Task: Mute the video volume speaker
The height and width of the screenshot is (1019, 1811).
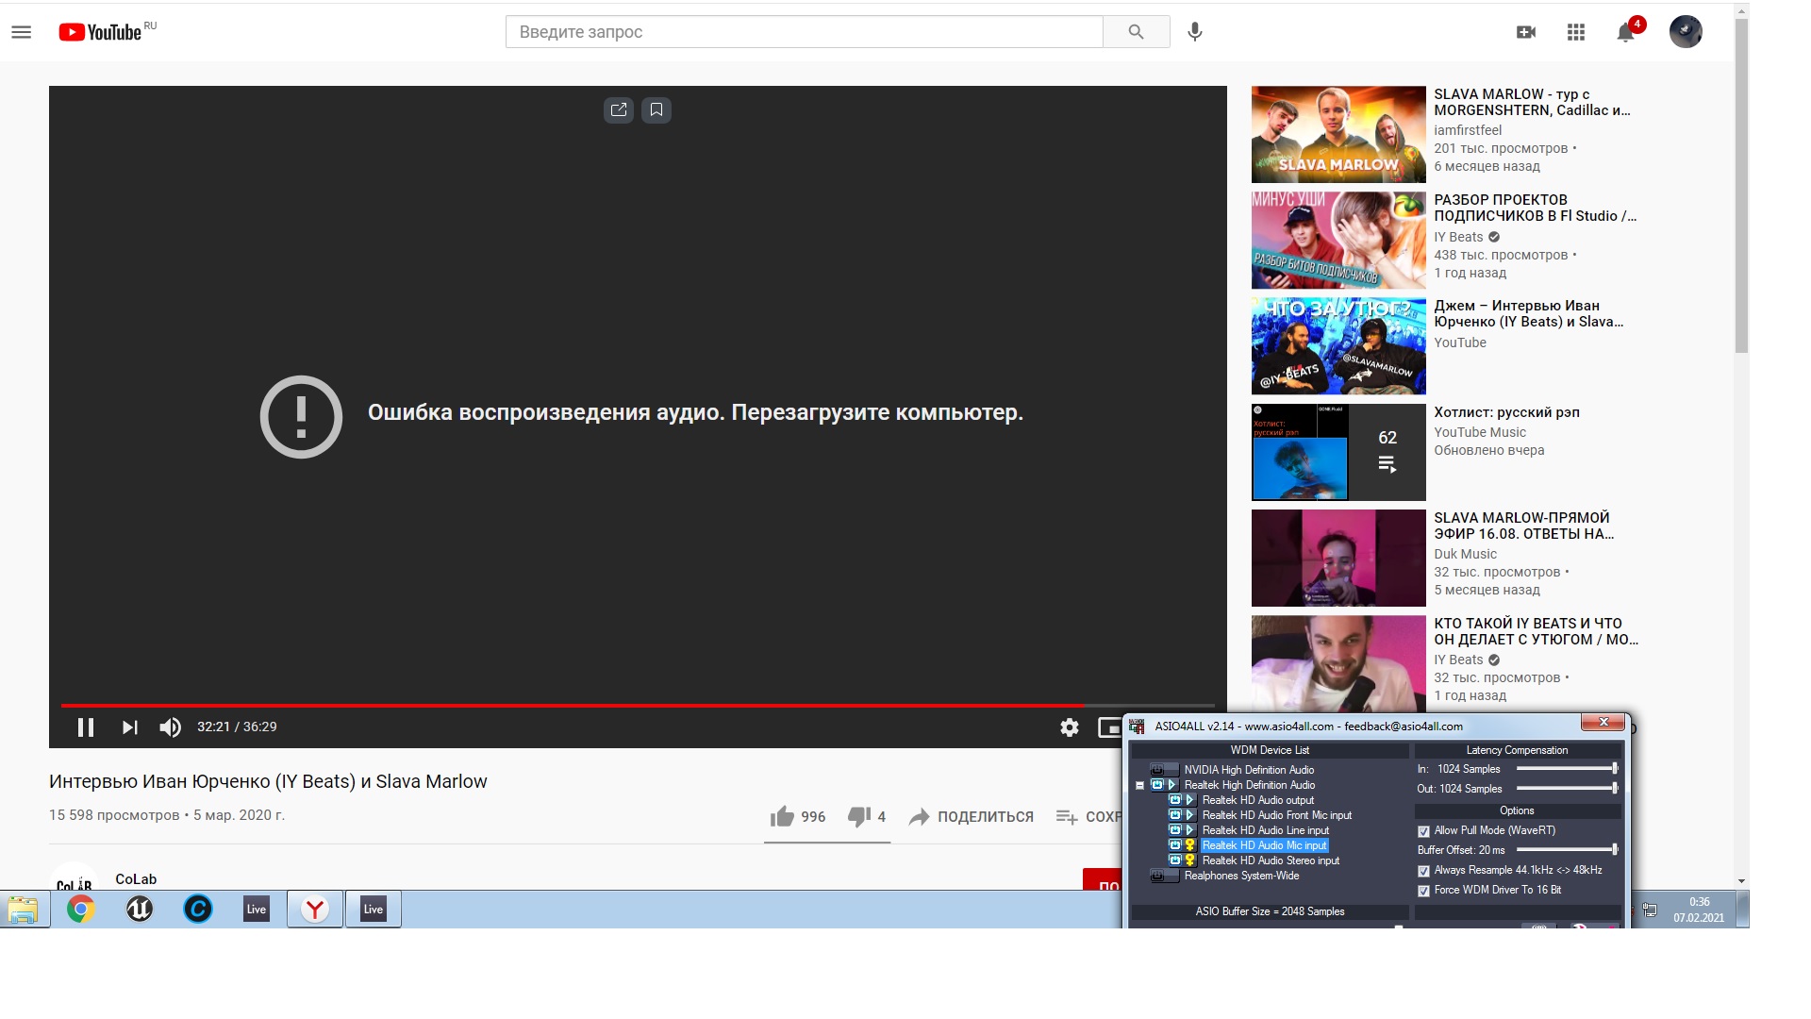Action: 170,727
